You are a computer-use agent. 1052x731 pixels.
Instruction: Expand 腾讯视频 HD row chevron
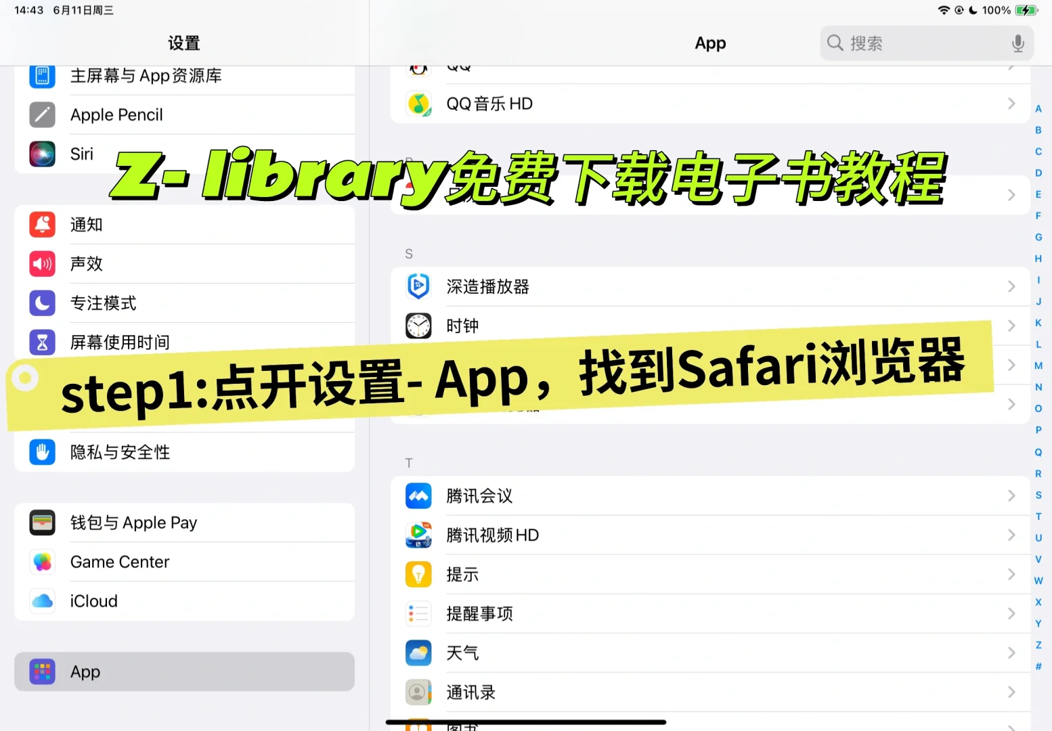tap(1011, 535)
